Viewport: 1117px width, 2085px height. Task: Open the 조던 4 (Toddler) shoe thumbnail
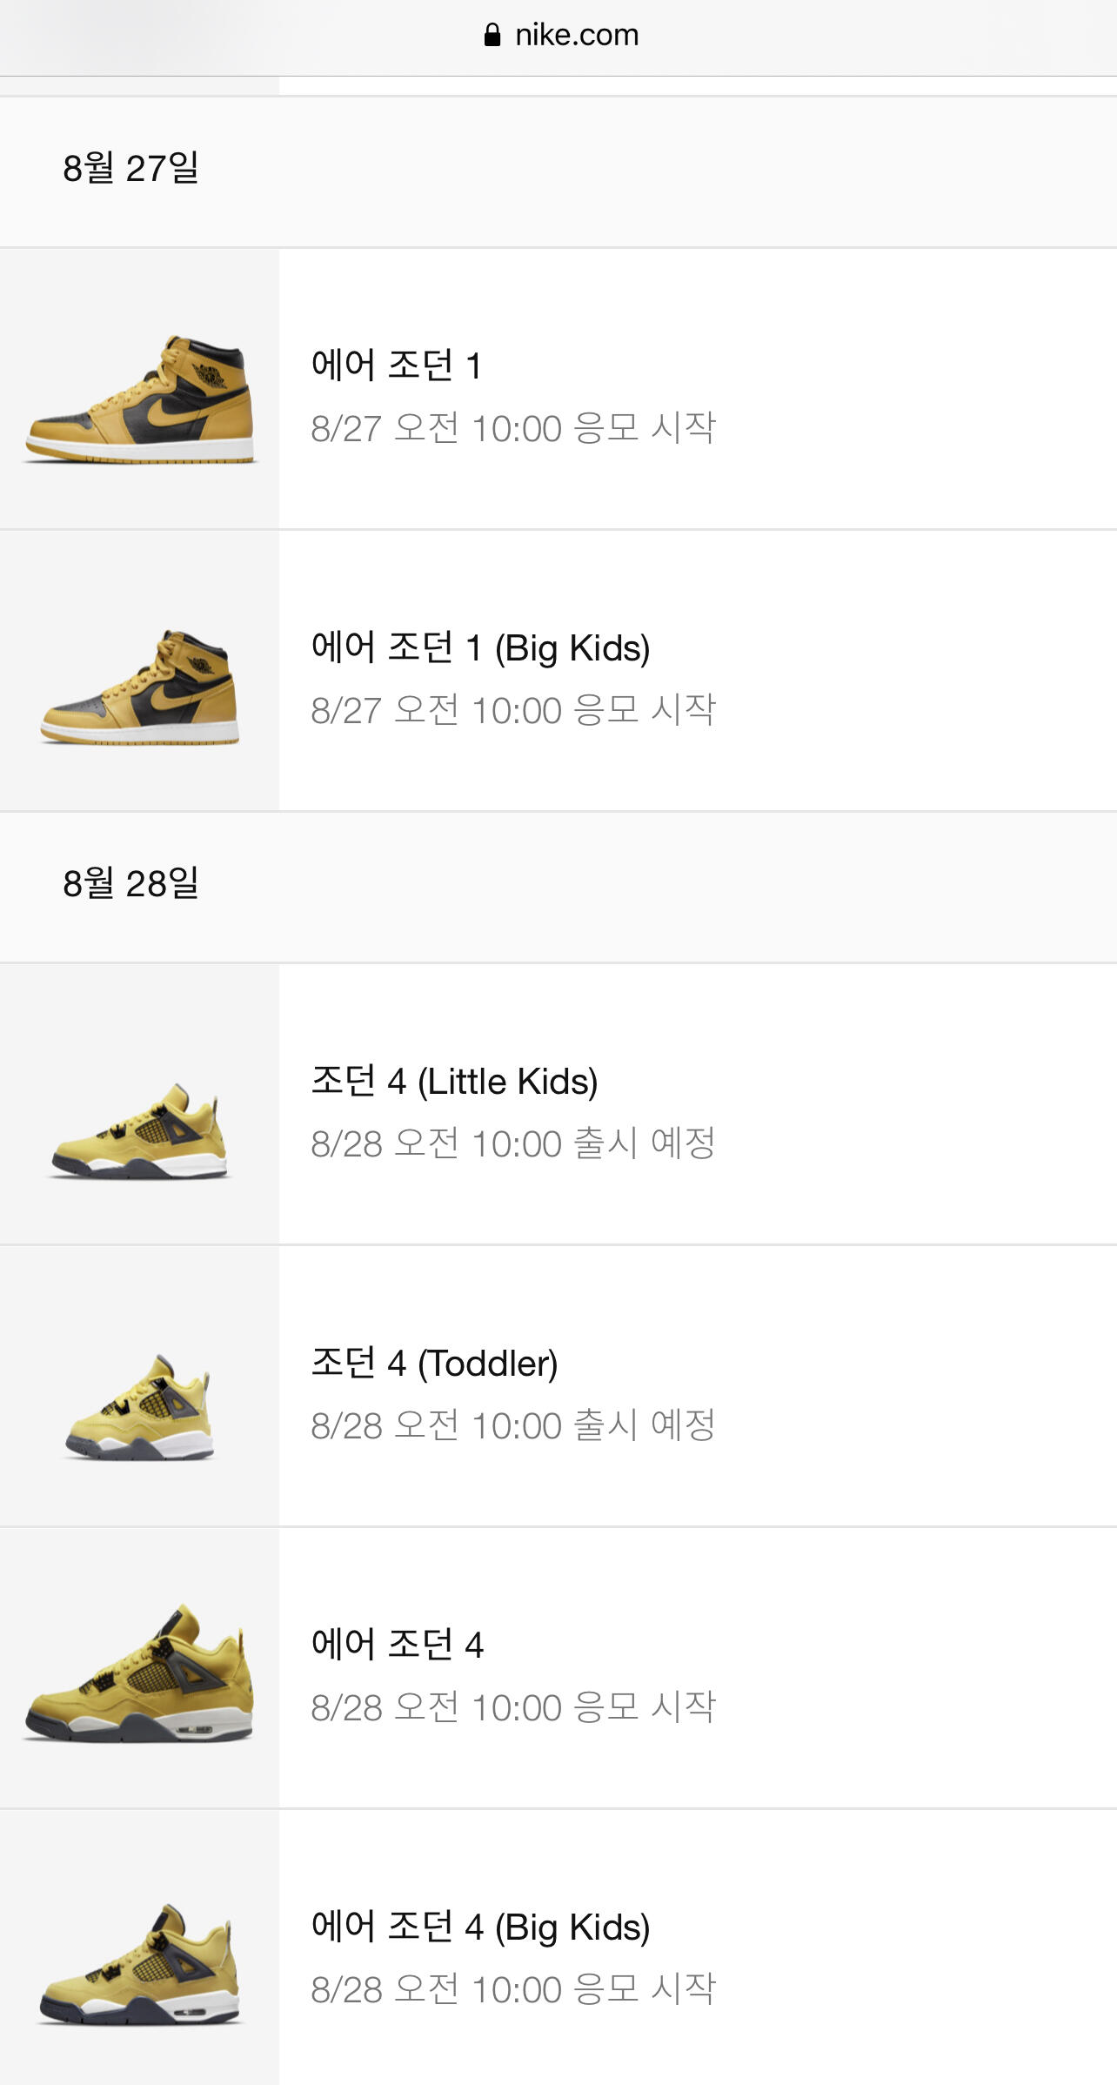pyautogui.click(x=139, y=1386)
